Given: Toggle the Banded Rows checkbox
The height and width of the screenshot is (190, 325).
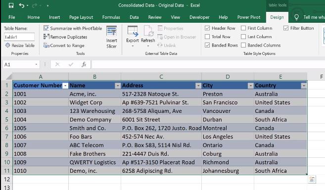Looking at the screenshot, I should coord(207,45).
